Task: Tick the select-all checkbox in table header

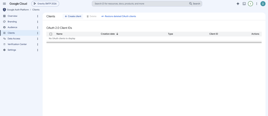Action: pyautogui.click(x=51, y=34)
